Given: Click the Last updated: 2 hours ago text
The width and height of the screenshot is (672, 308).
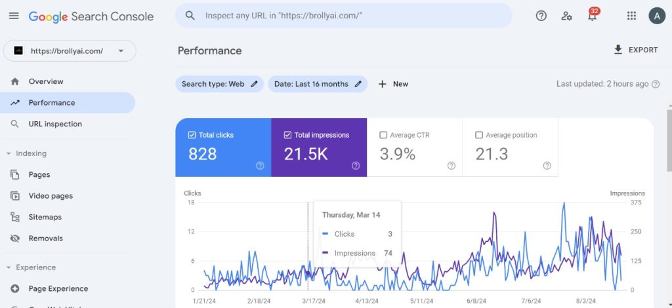Looking at the screenshot, I should pyautogui.click(x=602, y=84).
